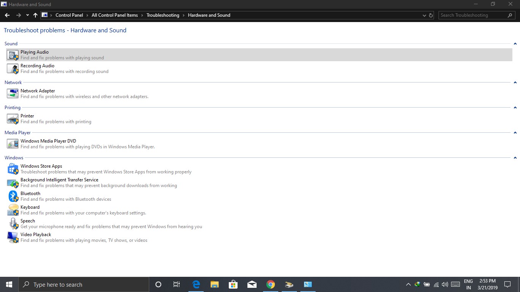The height and width of the screenshot is (292, 520).
Task: Open Windows Store Apps troubleshooter
Action: pos(41,166)
